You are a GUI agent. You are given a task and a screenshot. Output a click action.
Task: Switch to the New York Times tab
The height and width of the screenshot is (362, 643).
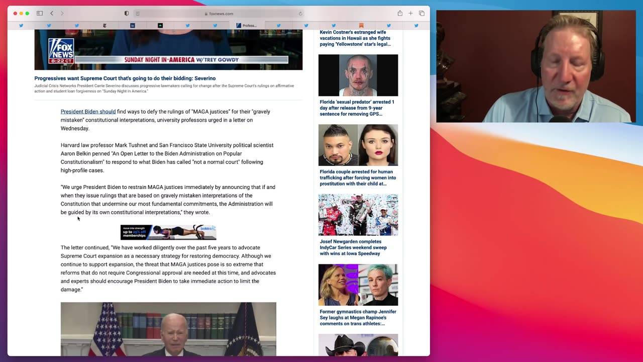(104, 26)
